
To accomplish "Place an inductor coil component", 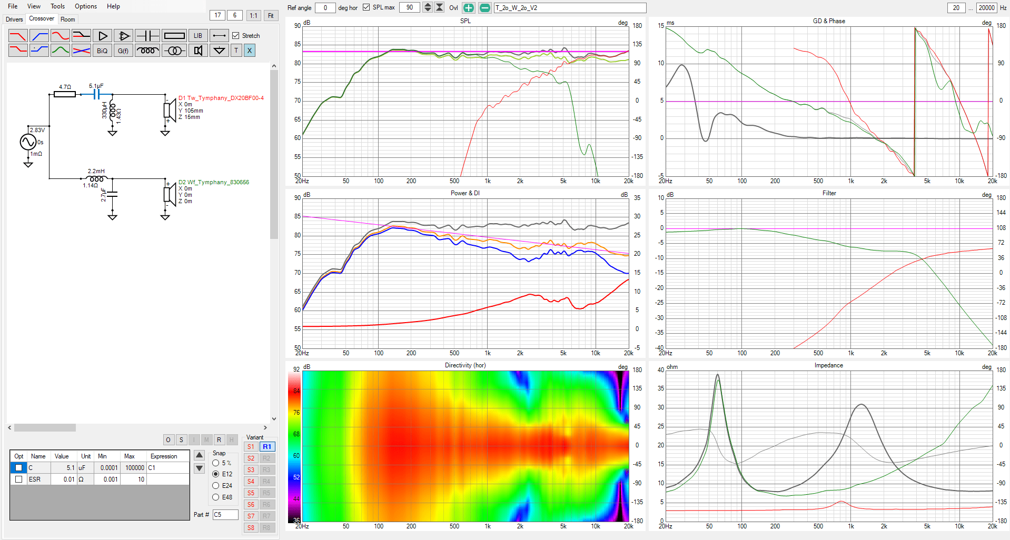I will (147, 51).
